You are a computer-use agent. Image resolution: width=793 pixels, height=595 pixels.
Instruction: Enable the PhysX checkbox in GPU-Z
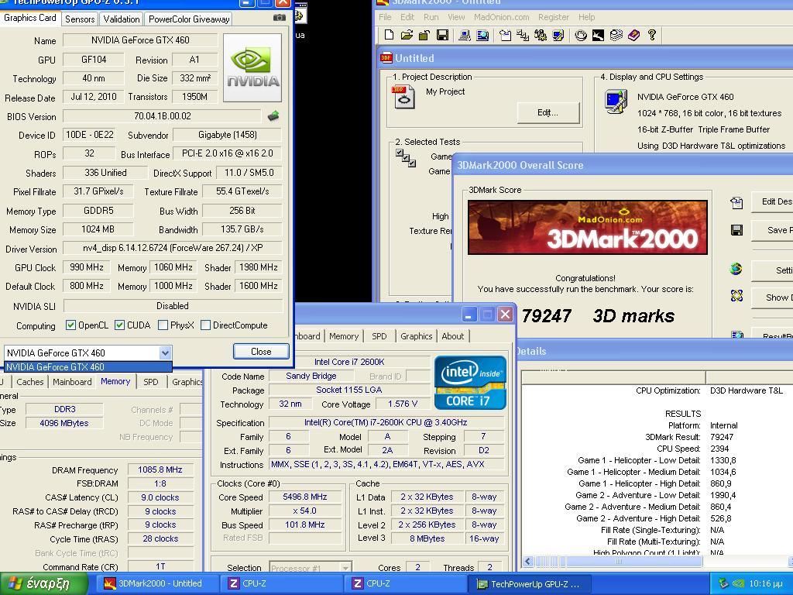[x=163, y=325]
